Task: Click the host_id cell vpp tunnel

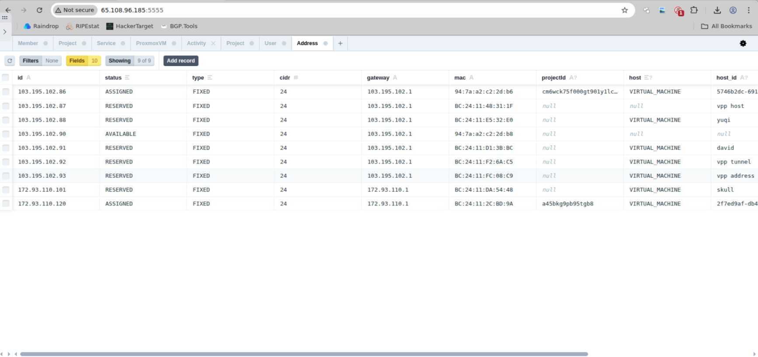Action: (734, 161)
